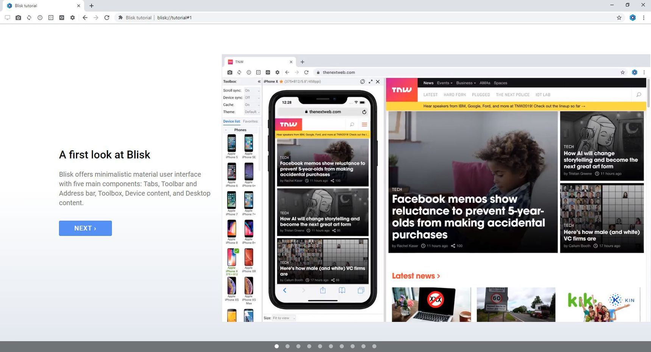
Task: Open page inspector icon in main toolbar
Action: coord(51,18)
